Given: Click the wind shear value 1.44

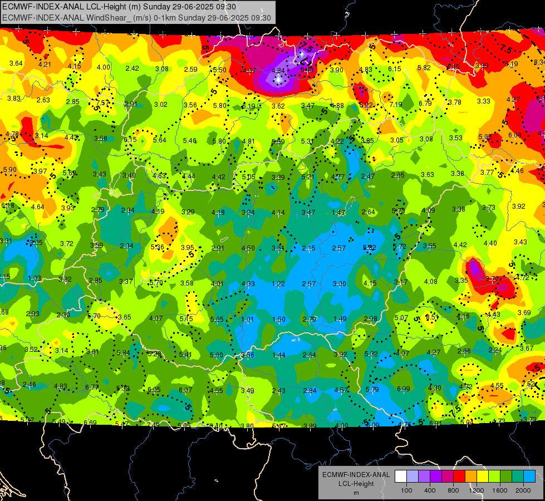Looking at the screenshot, I should [279, 355].
